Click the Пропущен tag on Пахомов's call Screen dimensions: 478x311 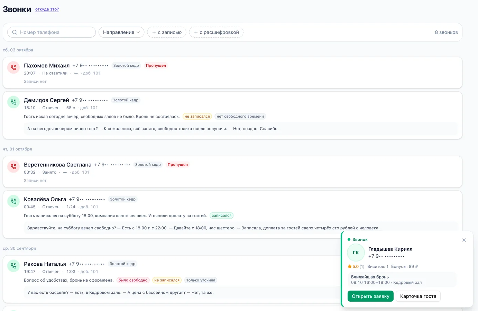[x=156, y=65]
